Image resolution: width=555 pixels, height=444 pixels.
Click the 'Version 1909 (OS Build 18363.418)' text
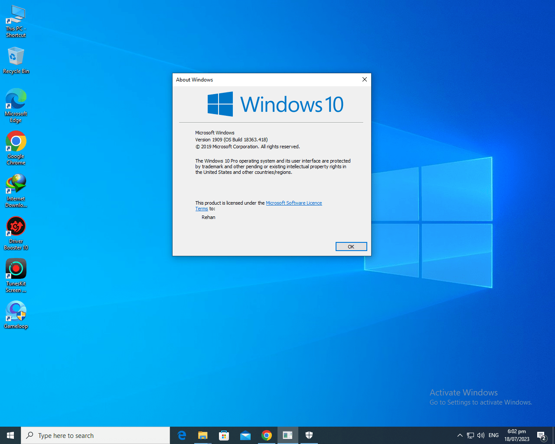(232, 140)
